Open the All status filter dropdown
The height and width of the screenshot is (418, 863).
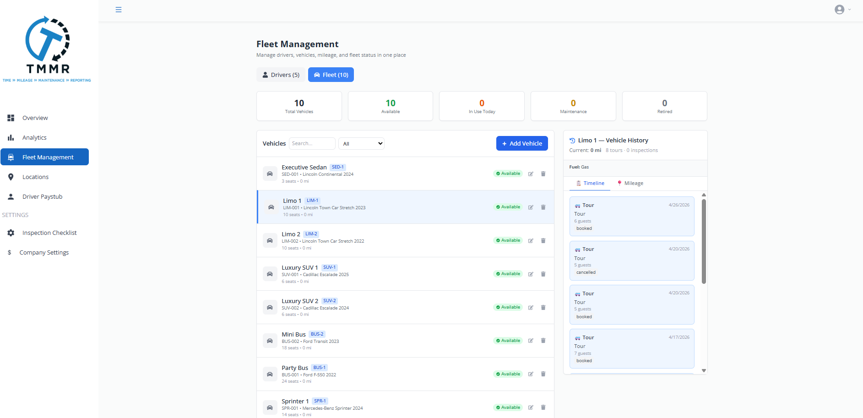coord(361,143)
